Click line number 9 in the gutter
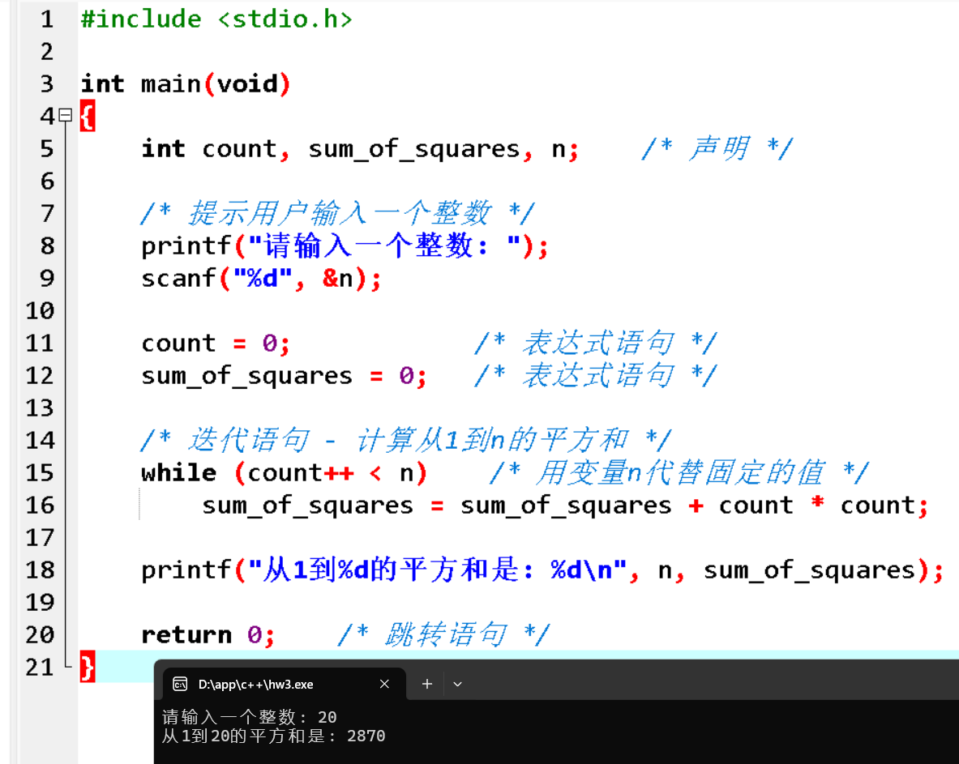 tap(47, 279)
